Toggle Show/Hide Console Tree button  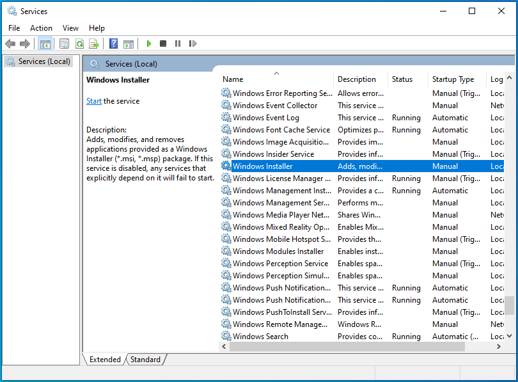[45, 44]
